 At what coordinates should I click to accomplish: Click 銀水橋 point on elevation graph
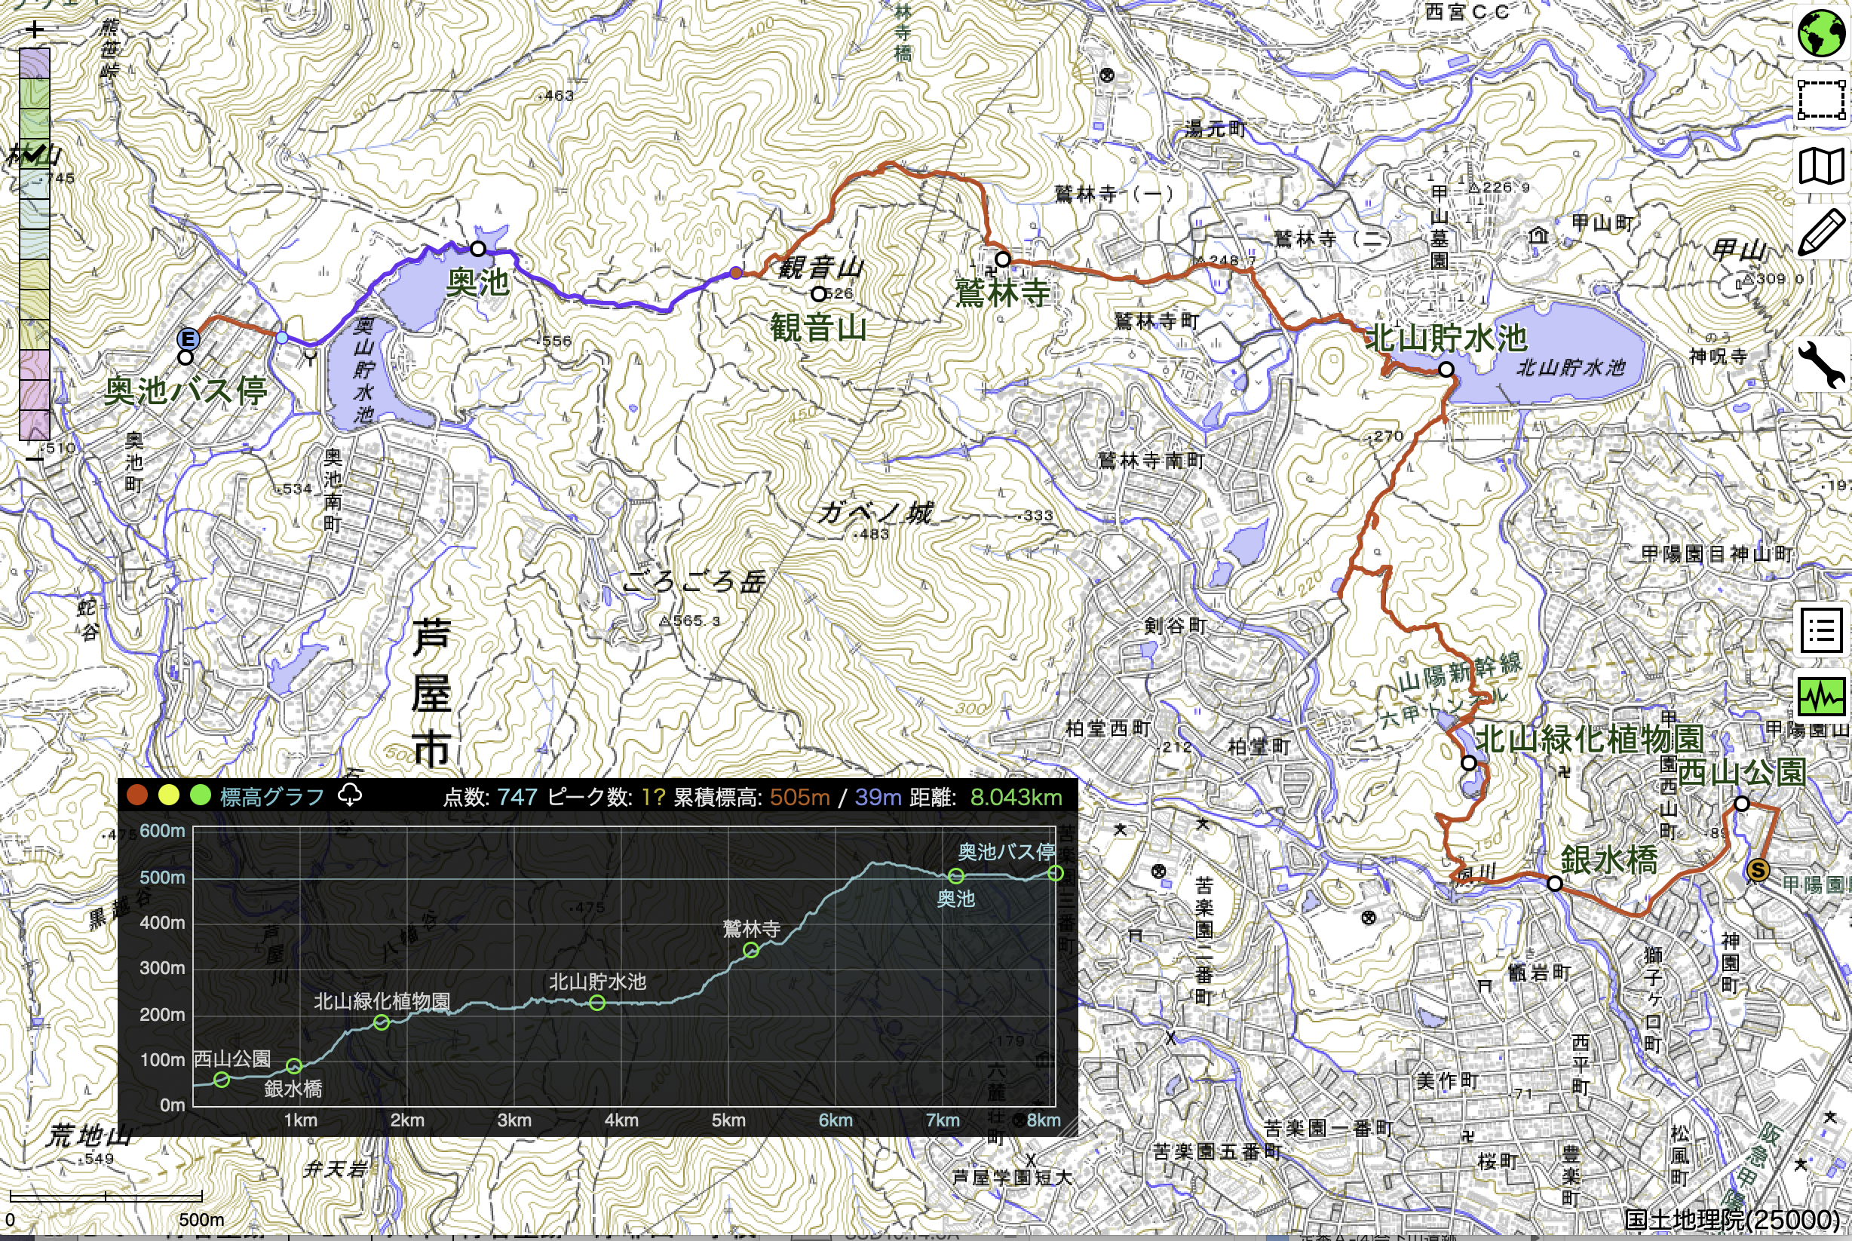click(293, 1066)
